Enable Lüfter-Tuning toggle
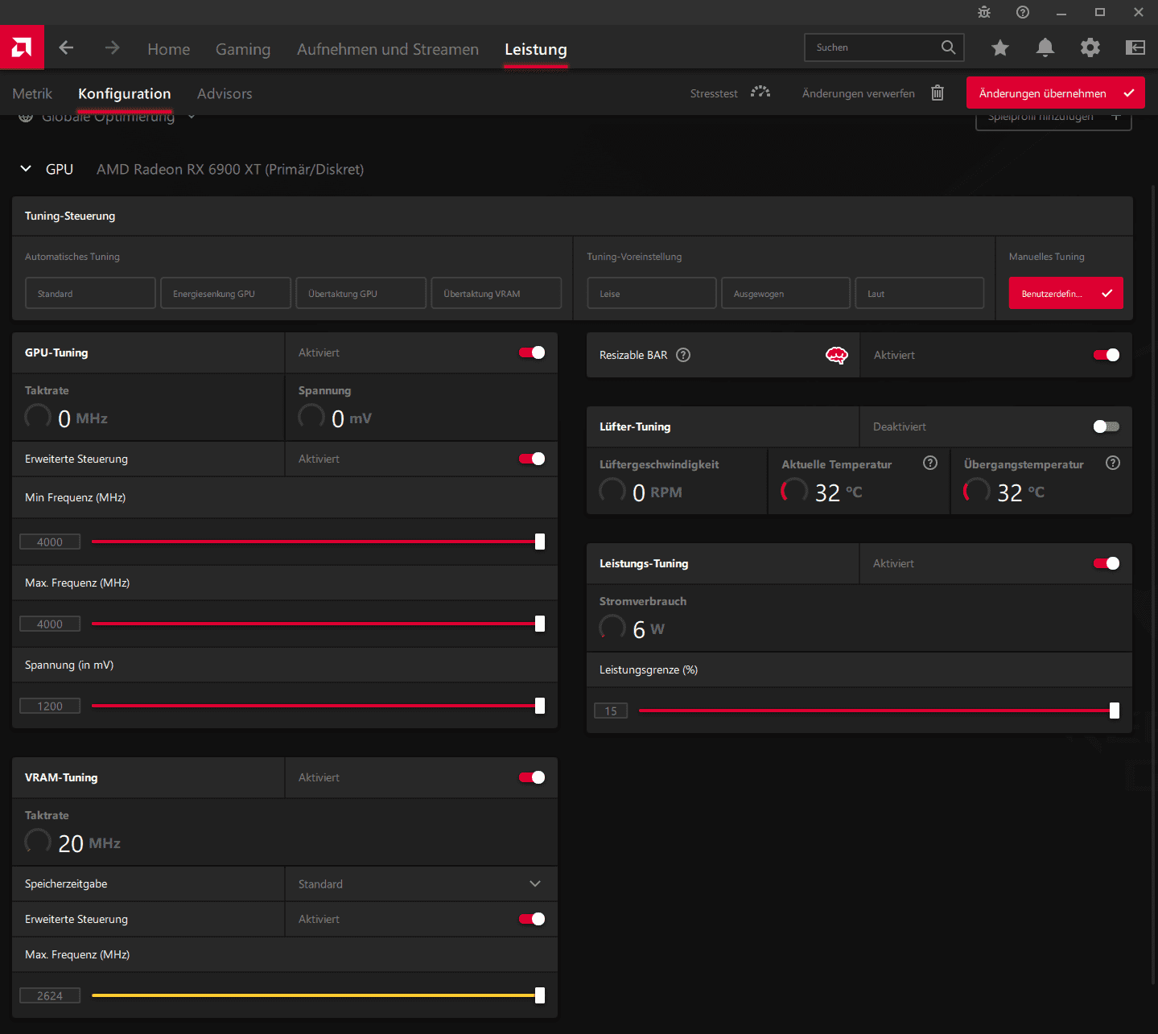 1106,426
